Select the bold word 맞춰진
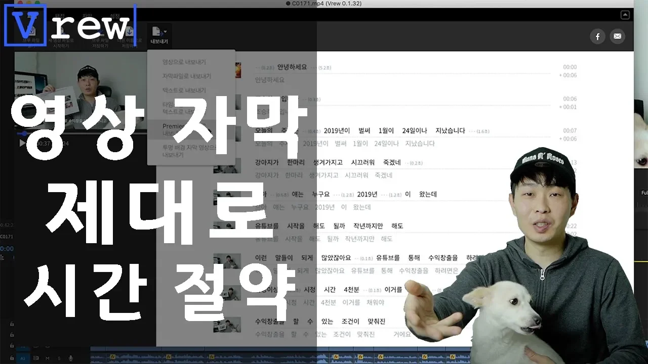Image resolution: width=648 pixels, height=364 pixels. pyautogui.click(x=376, y=322)
